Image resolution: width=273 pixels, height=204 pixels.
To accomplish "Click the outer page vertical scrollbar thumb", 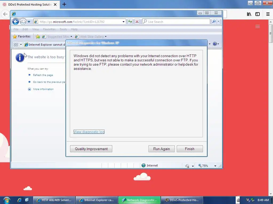I will coord(271,33).
